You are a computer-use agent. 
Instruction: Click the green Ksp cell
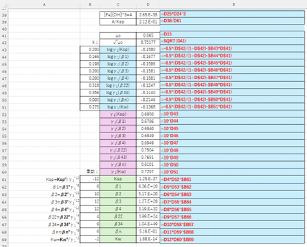pos(118,179)
